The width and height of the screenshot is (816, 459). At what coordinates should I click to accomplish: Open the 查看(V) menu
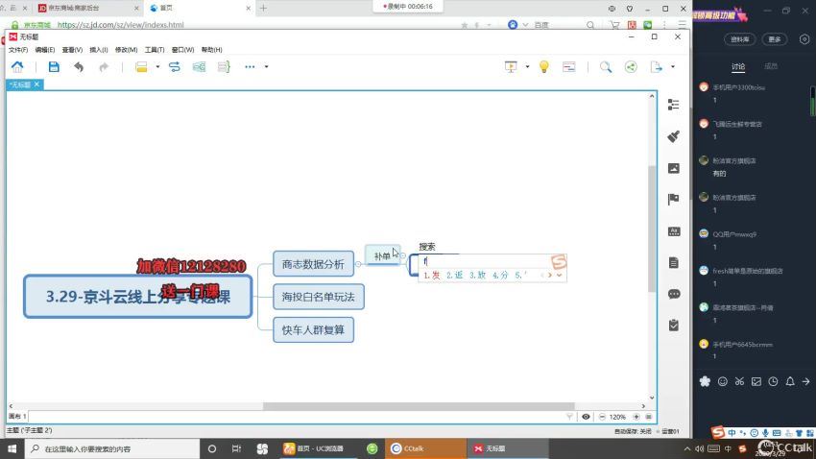tap(72, 49)
